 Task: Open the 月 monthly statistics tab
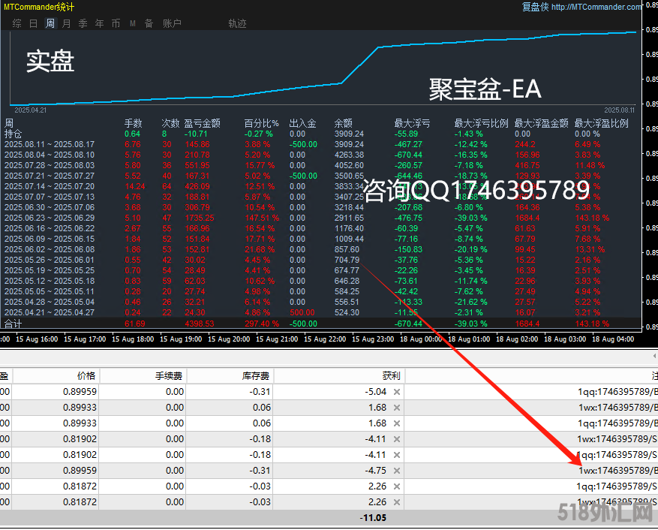pos(67,23)
